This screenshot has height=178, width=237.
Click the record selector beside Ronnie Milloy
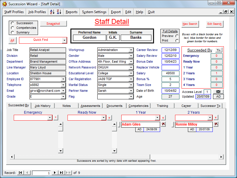pos(173,124)
